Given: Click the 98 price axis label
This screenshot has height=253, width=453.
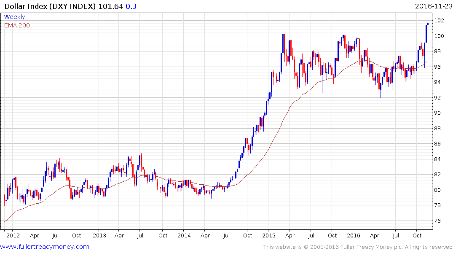Looking at the screenshot, I should (437, 51).
